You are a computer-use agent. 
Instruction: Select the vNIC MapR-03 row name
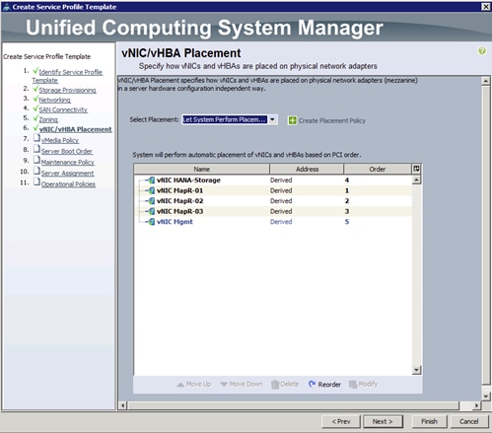pyautogui.click(x=179, y=211)
